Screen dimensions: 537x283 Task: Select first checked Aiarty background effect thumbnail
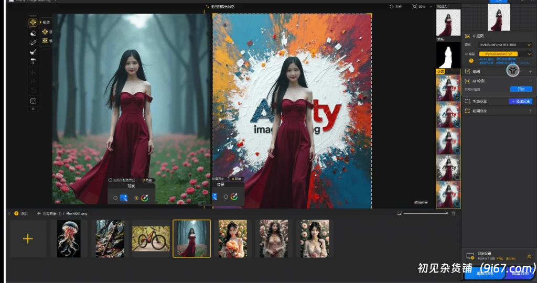click(x=448, y=88)
